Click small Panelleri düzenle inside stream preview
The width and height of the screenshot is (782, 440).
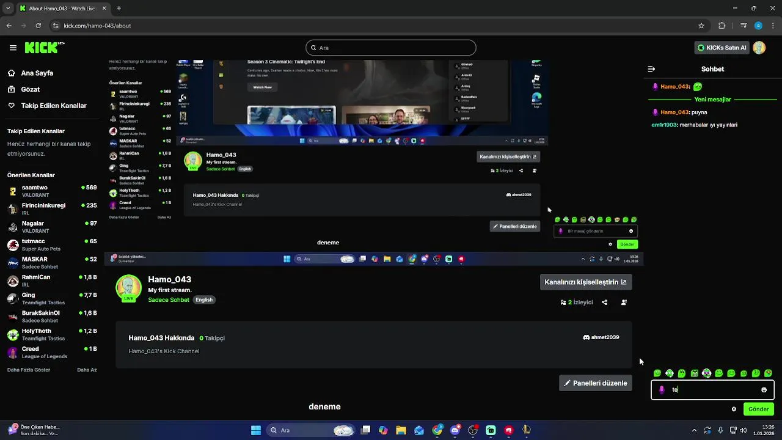pos(515,226)
